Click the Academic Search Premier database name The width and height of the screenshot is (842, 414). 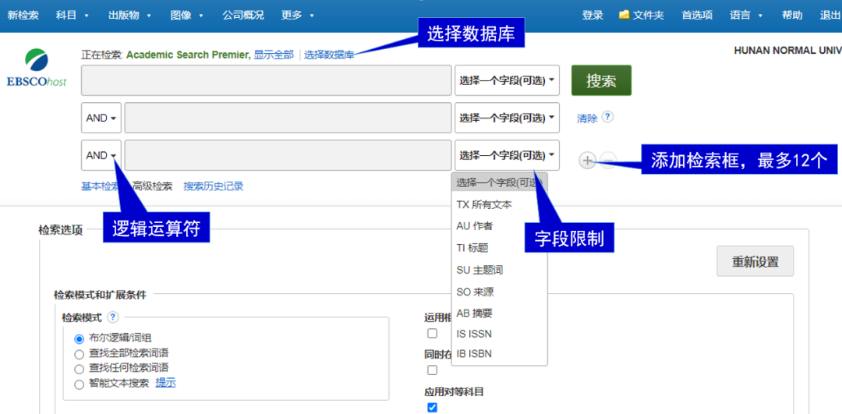189,55
